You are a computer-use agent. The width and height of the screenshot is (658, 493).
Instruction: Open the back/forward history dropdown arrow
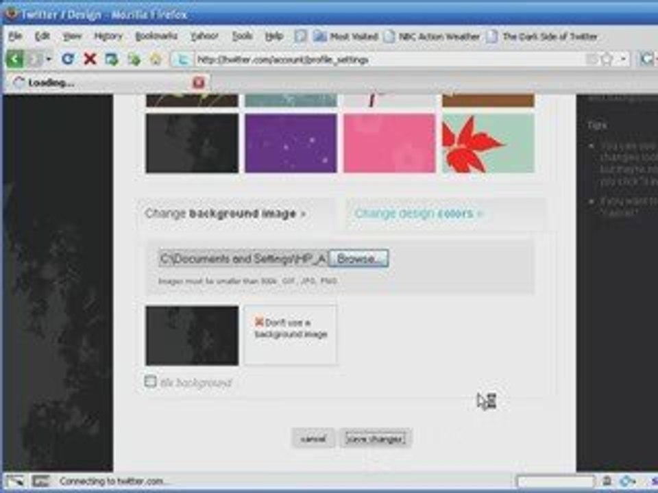(49, 59)
